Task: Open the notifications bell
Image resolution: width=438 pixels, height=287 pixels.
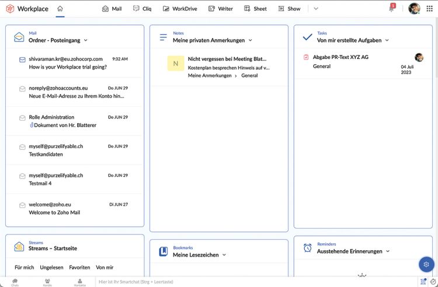Action: click(392, 8)
